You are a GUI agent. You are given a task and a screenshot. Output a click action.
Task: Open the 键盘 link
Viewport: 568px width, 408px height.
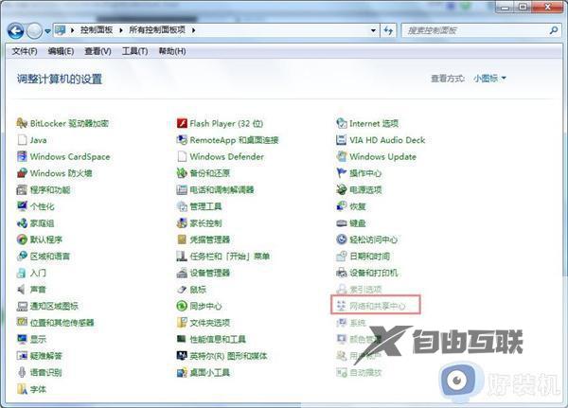pyautogui.click(x=358, y=223)
